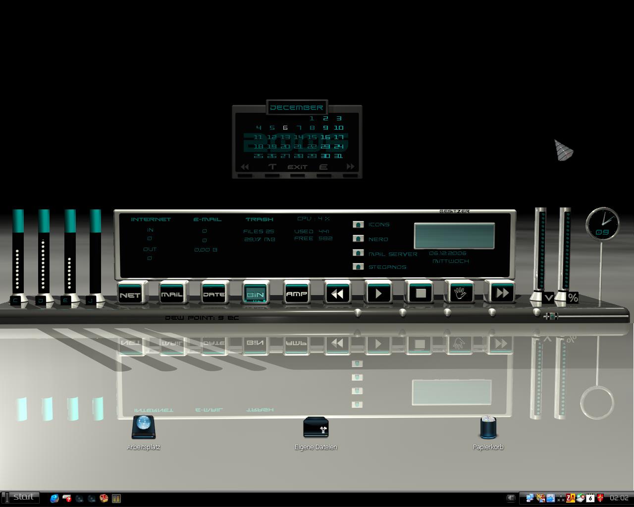
Task: Click the red shield tray icon
Action: point(600,498)
